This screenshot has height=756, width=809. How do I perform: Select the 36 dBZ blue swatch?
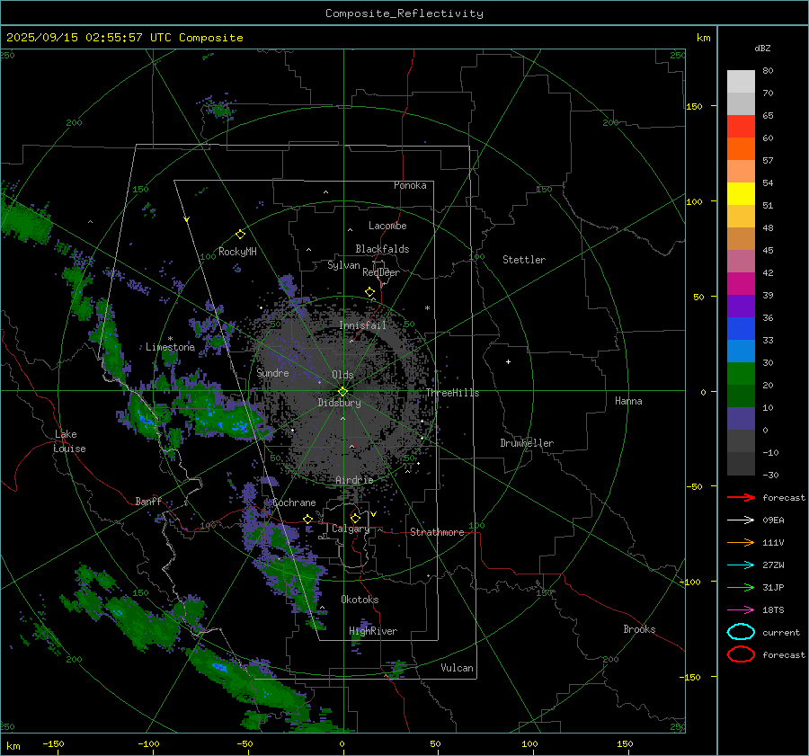pyautogui.click(x=741, y=328)
